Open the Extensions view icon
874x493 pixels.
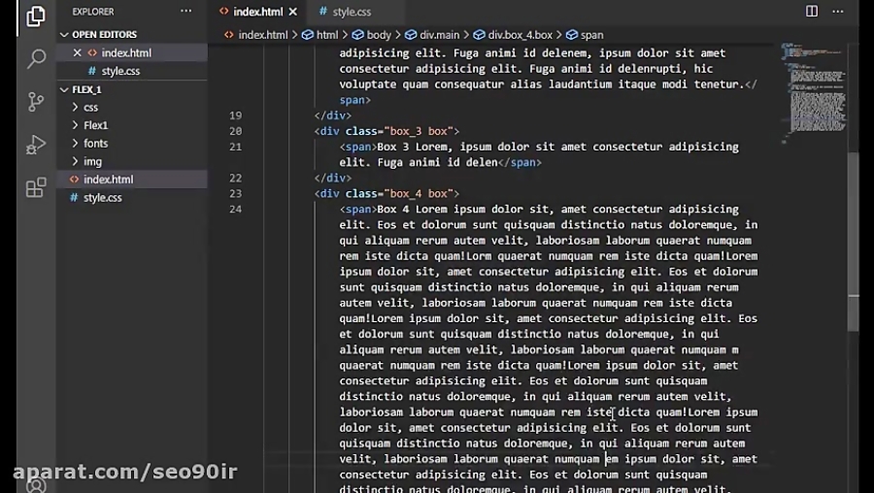click(x=36, y=187)
